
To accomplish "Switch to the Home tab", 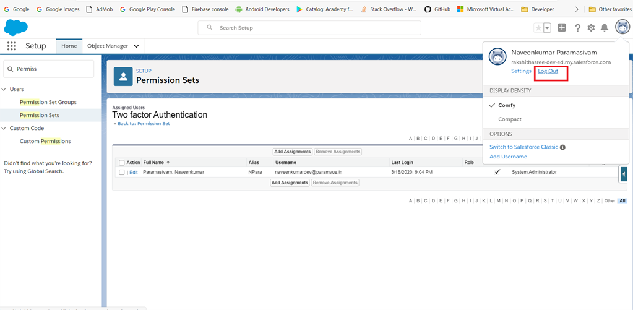I will 69,46.
